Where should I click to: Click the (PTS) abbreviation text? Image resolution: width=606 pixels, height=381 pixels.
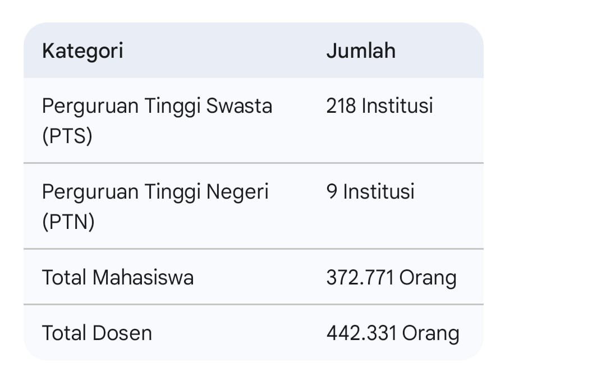[x=67, y=136]
